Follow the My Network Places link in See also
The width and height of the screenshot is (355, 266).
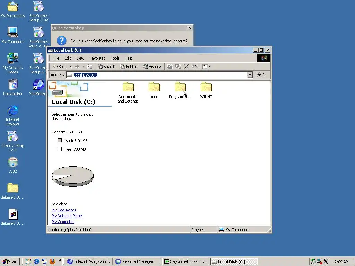pos(67,216)
